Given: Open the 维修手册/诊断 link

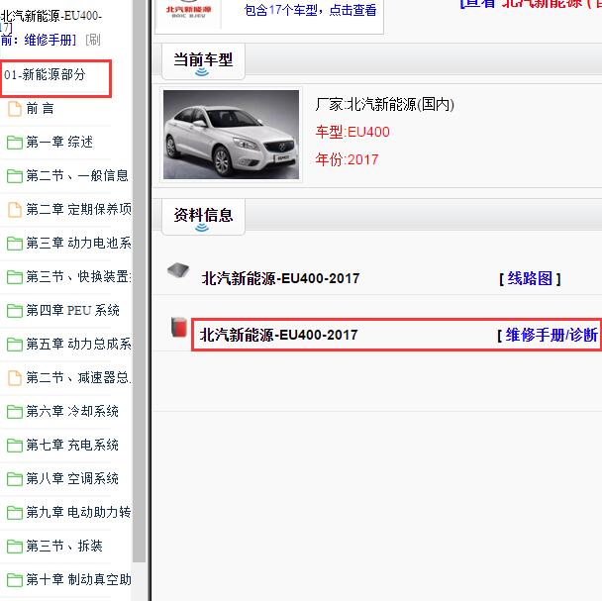Looking at the screenshot, I should tap(550, 336).
